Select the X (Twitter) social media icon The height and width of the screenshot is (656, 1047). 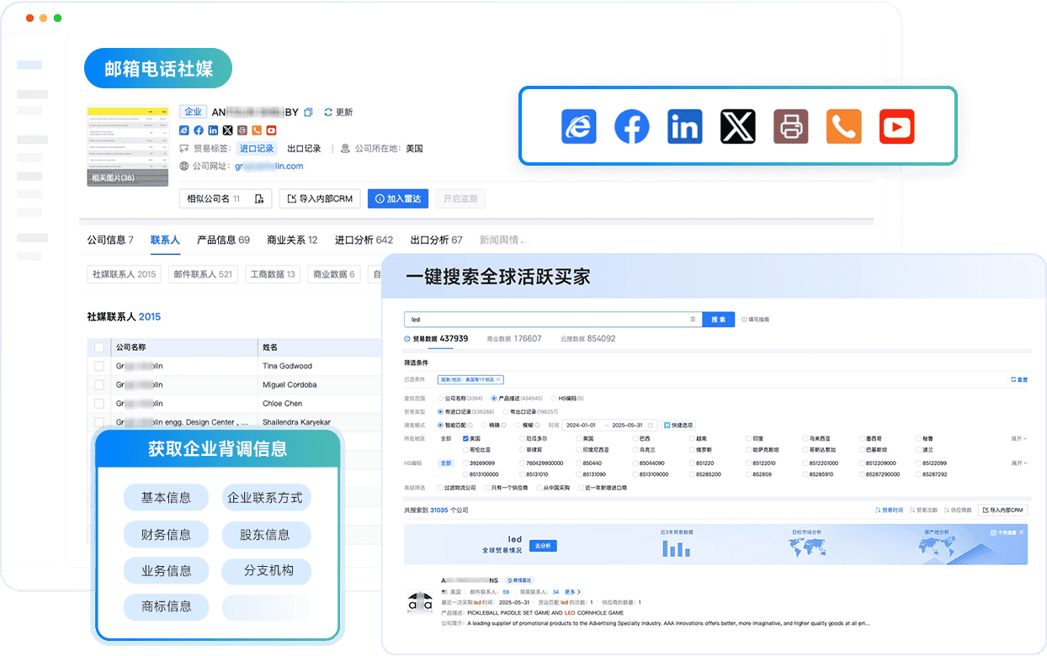coord(738,127)
